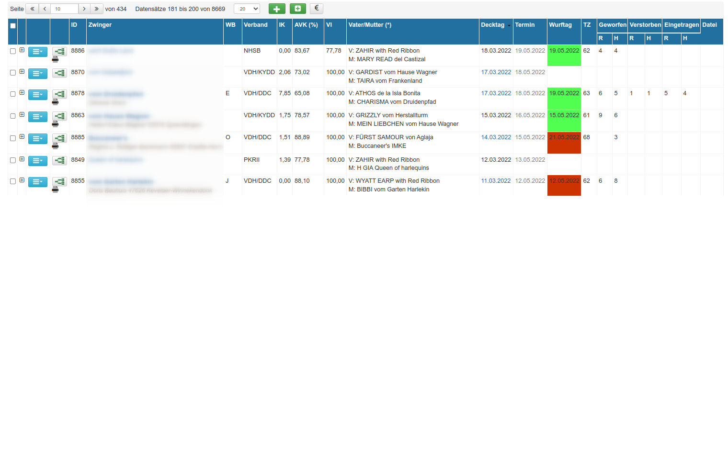Sort by the Decktag column header
Screen dimensions: 728x457
coord(492,25)
